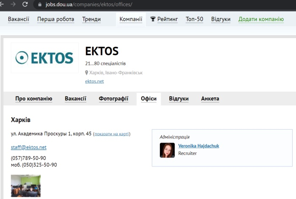This screenshot has width=296, height=199.
Task: Show office location via показати на карті
Action: pos(112,134)
